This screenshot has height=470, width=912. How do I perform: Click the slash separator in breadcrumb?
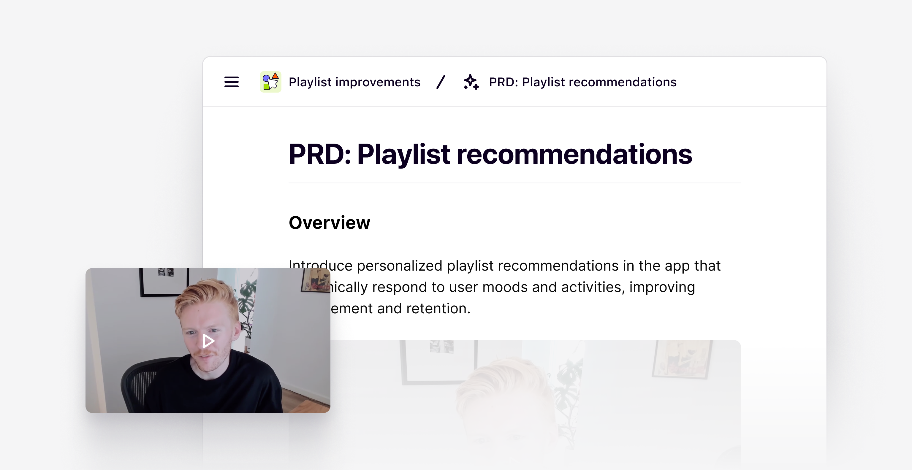click(x=441, y=82)
